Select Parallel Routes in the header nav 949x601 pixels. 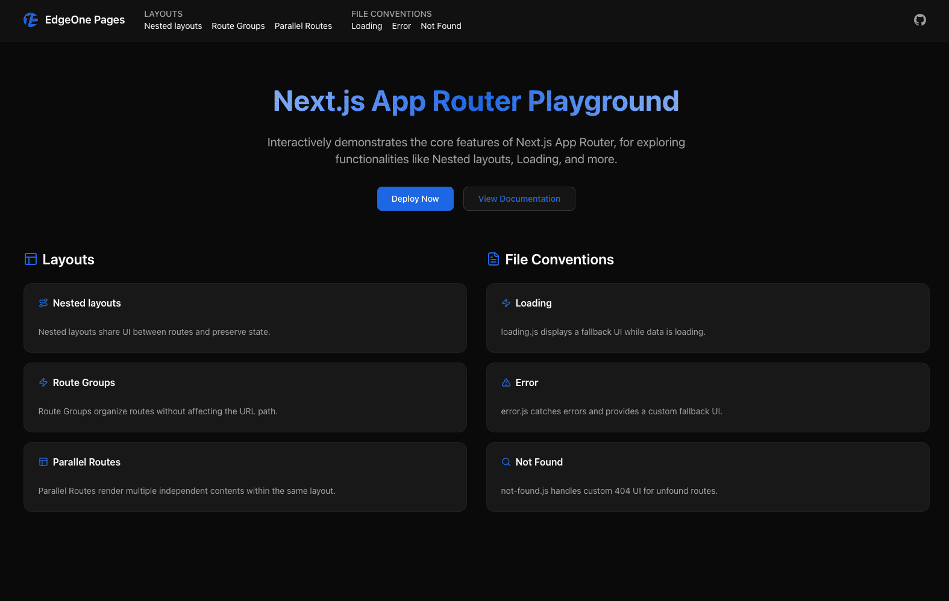[303, 26]
